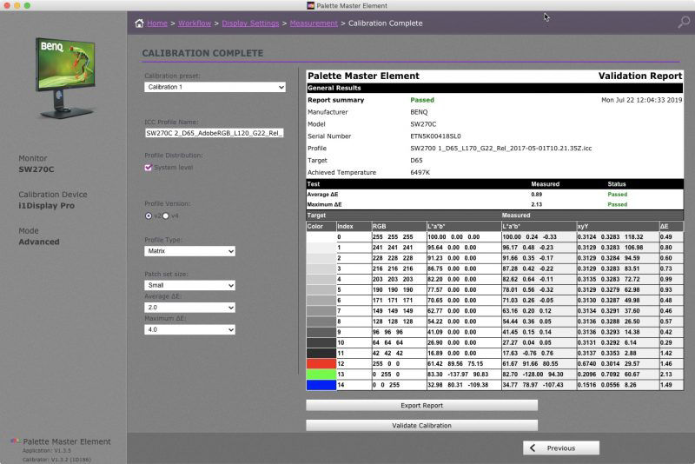The image size is (695, 464).
Task: Go to Workflow breadcrumb link
Action: (x=195, y=23)
